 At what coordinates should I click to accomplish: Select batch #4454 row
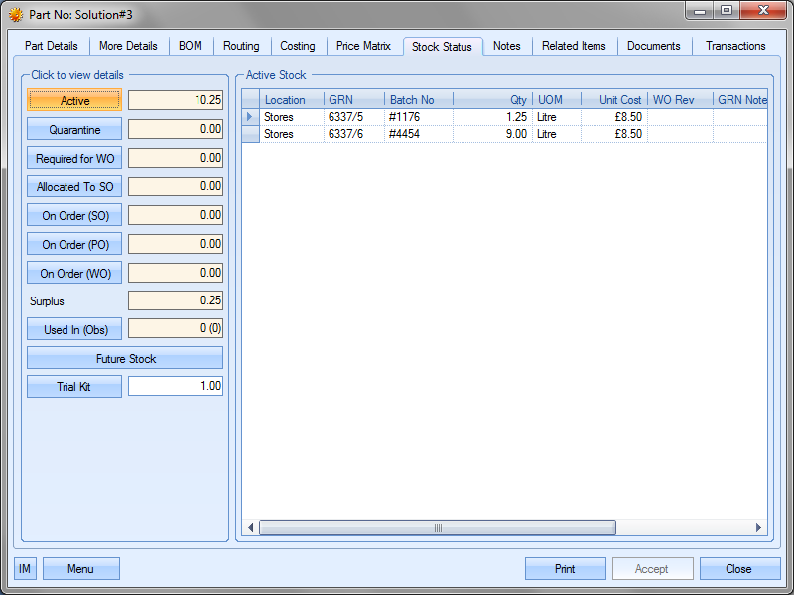tap(418, 134)
